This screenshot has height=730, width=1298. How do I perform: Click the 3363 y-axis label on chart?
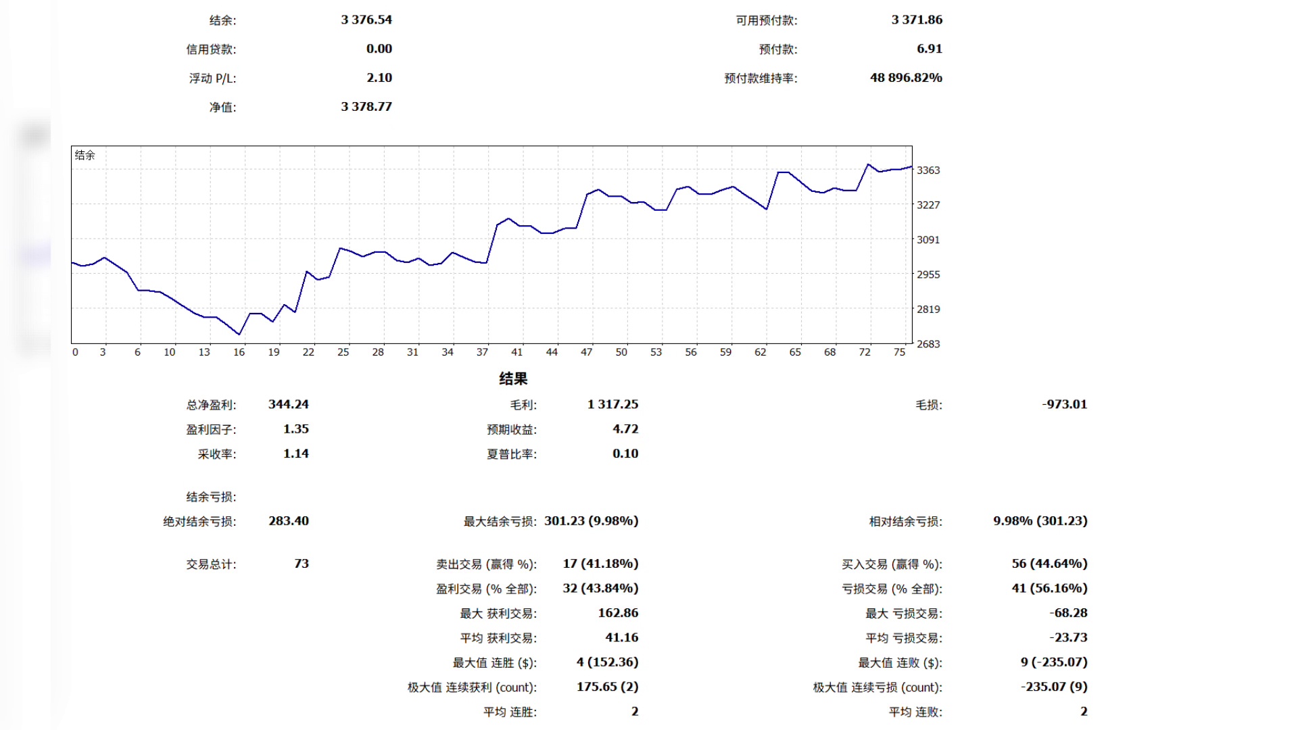928,170
